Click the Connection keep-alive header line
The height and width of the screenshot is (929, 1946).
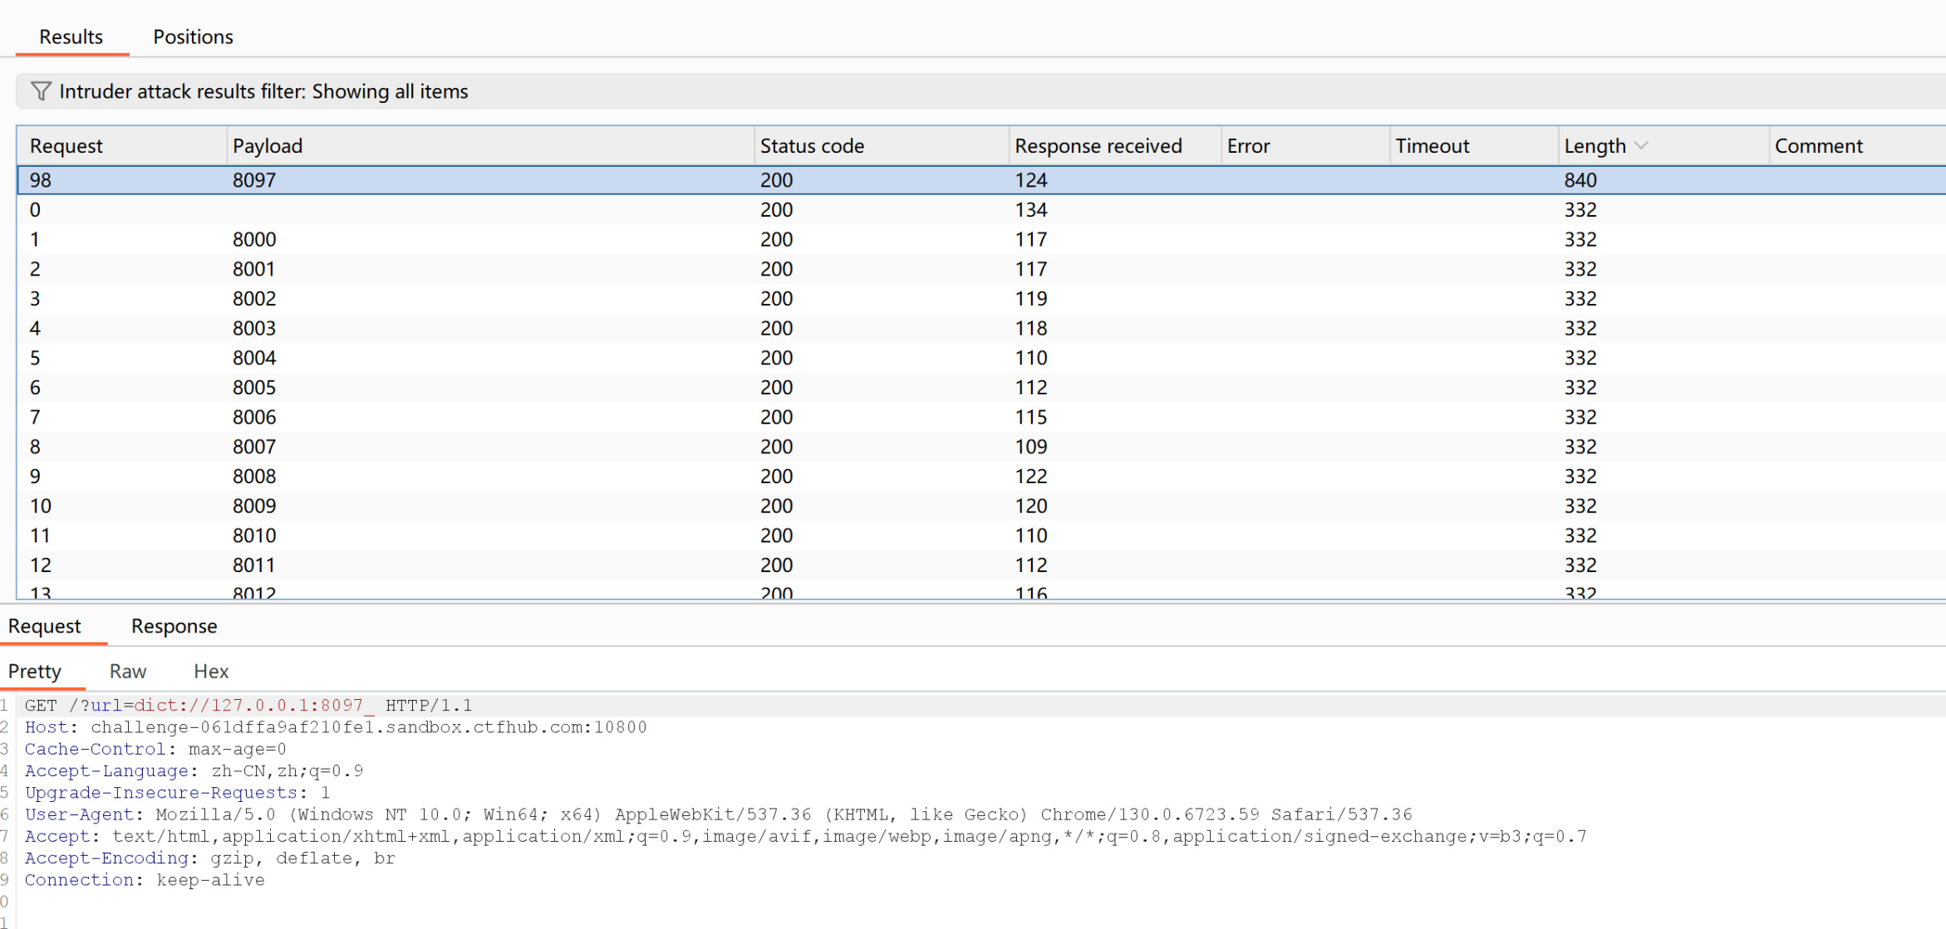pyautogui.click(x=145, y=880)
